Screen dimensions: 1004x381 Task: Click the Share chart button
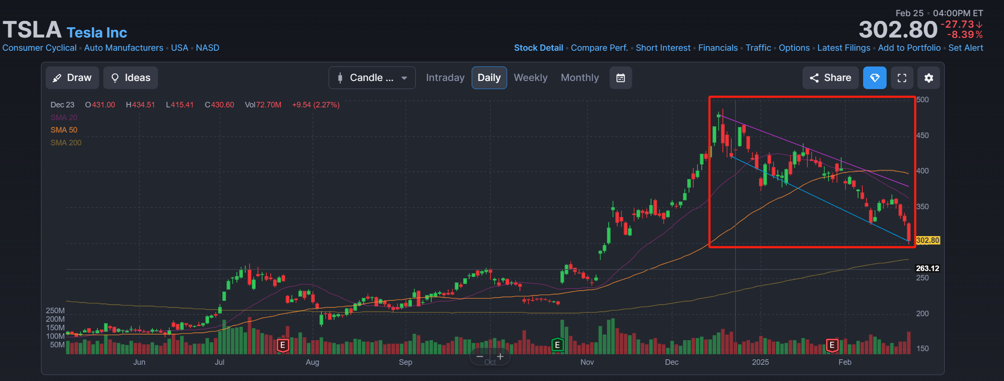[830, 78]
